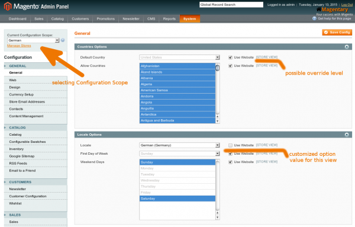The image size is (355, 227).
Task: Open Current Configuration Scope dropdown
Action: click(x=33, y=40)
